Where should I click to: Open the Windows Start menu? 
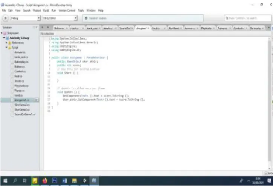click(5, 181)
